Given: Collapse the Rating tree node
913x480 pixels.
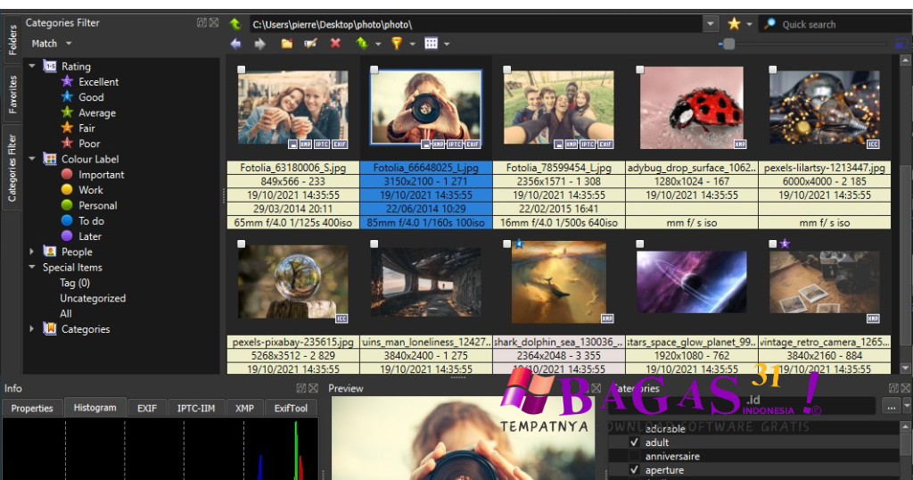Looking at the screenshot, I should (32, 66).
